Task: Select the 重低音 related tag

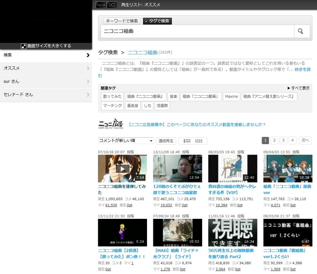Action: pos(133,105)
